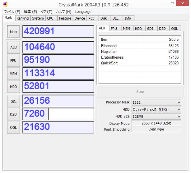The image size is (191, 173).
Task: Select the OGL results tab
Action: point(175,29)
